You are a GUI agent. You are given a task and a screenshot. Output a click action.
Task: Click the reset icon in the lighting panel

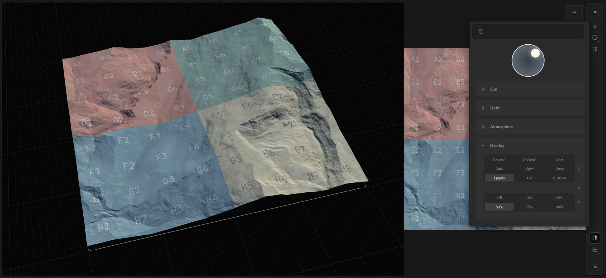481,31
